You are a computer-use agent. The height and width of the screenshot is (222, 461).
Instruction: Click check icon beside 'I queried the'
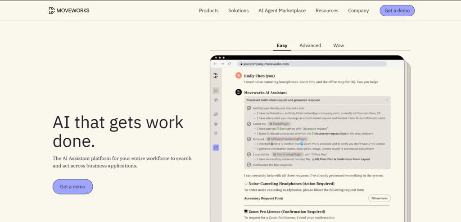point(249,154)
